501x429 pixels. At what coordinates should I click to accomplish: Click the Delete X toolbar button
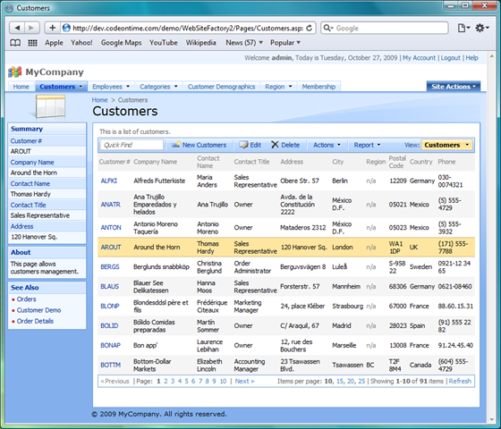tap(285, 145)
